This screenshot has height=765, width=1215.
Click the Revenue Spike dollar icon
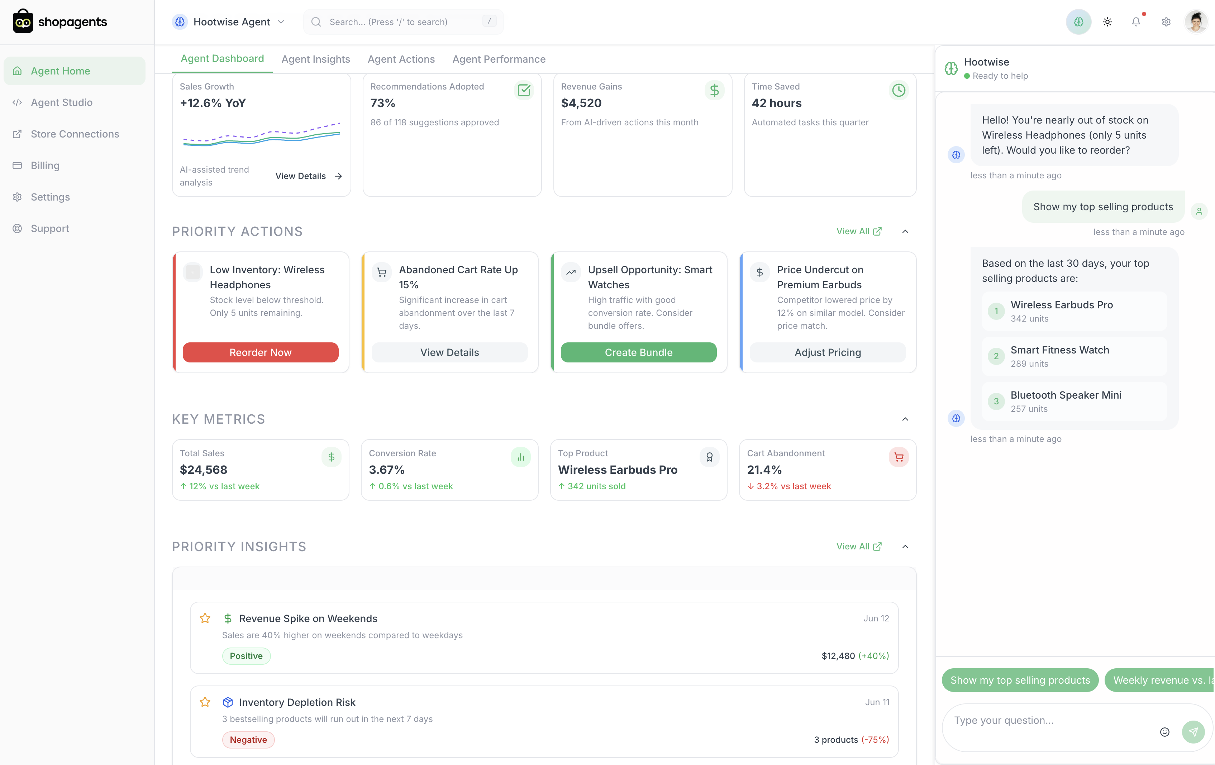[x=228, y=618]
